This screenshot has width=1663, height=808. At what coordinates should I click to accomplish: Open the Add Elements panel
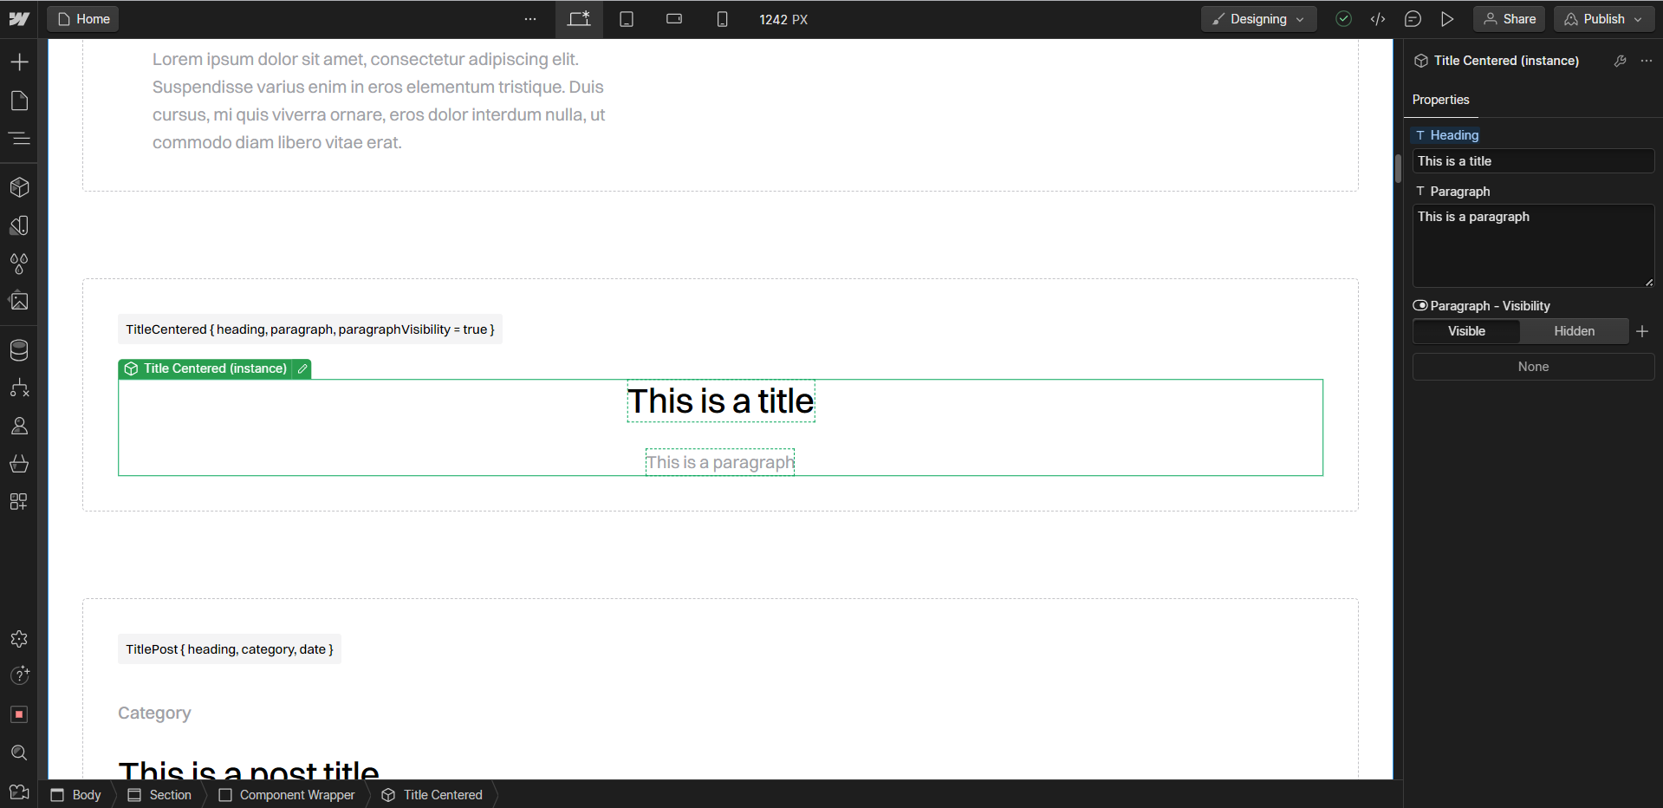pyautogui.click(x=19, y=61)
